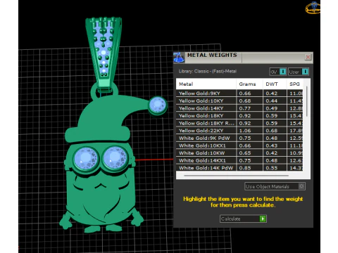This screenshot has height=253, width=338.
Task: Click the 0.68 DWT value for 22KY
Action: click(x=271, y=131)
